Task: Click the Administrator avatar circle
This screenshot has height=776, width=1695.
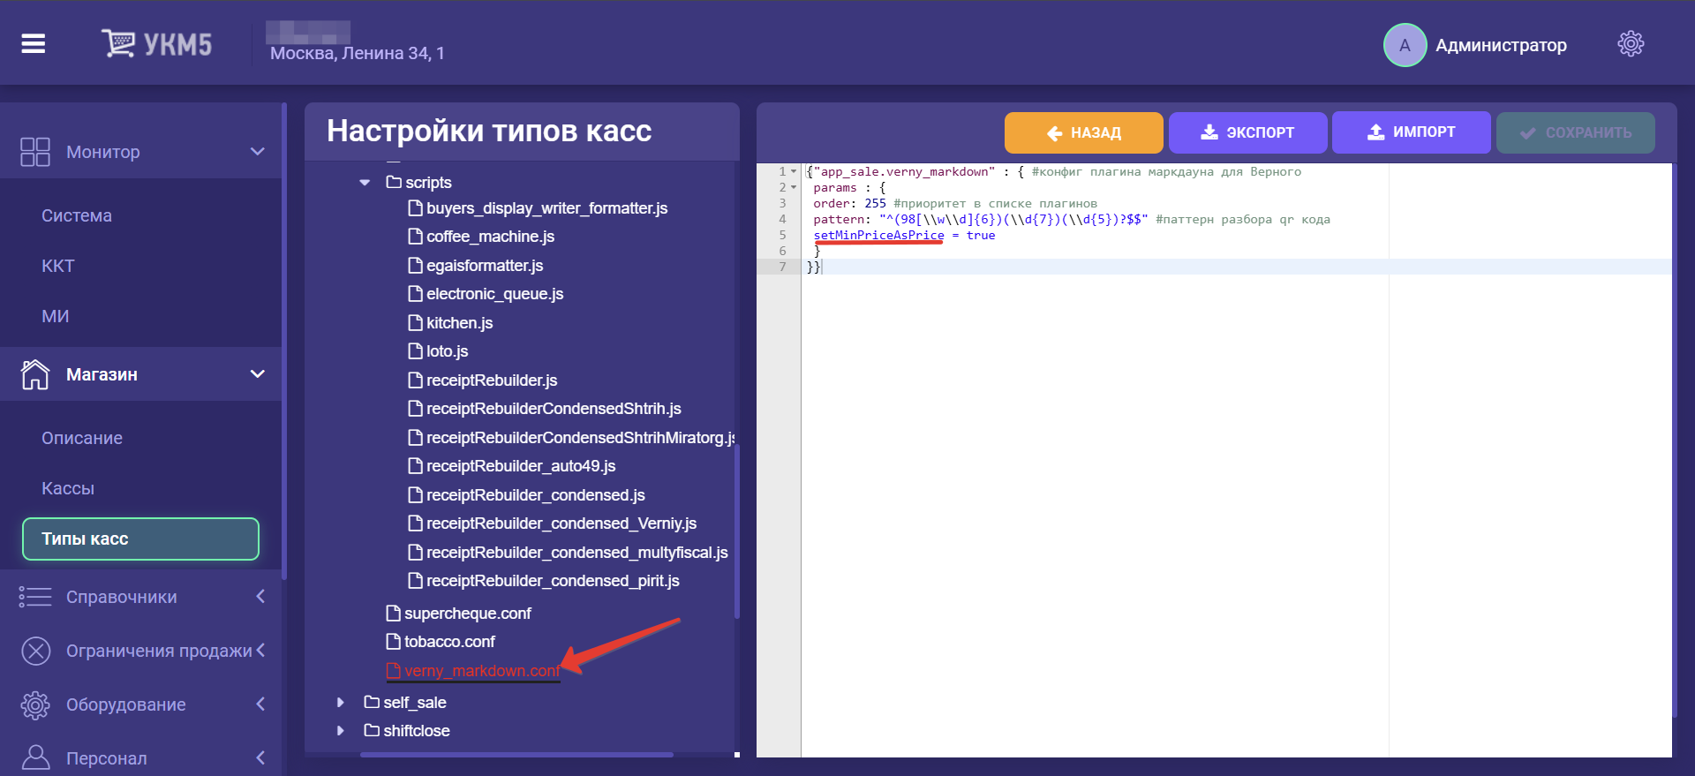Action: click(x=1404, y=45)
